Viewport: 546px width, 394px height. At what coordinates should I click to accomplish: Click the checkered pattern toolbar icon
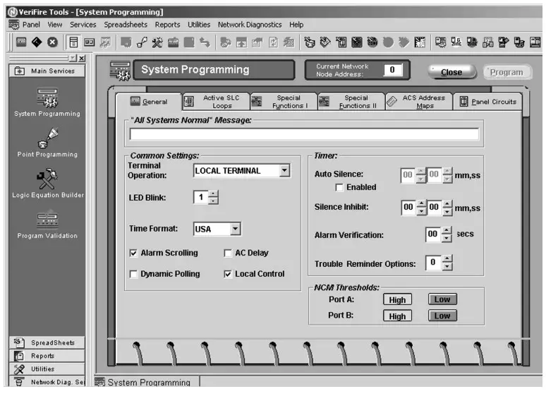coord(420,42)
